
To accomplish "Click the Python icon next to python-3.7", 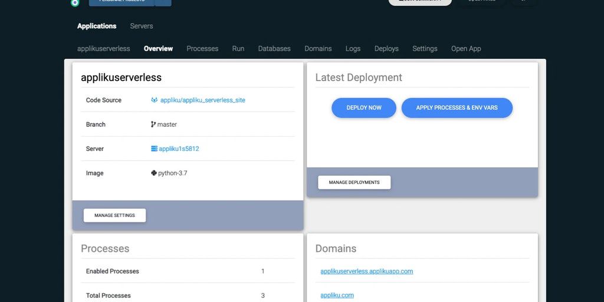I will point(153,173).
